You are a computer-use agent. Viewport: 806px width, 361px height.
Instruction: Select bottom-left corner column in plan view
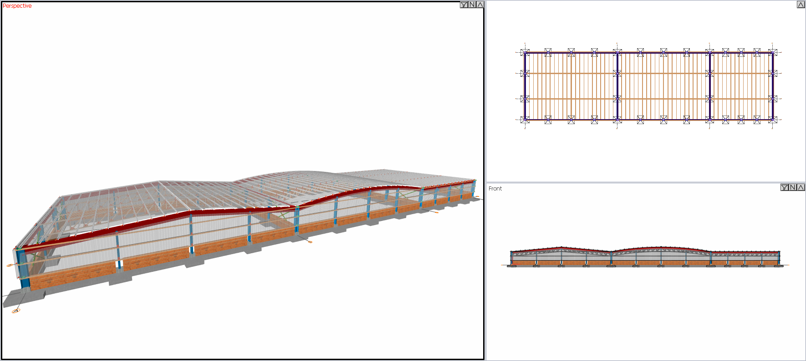pos(525,120)
